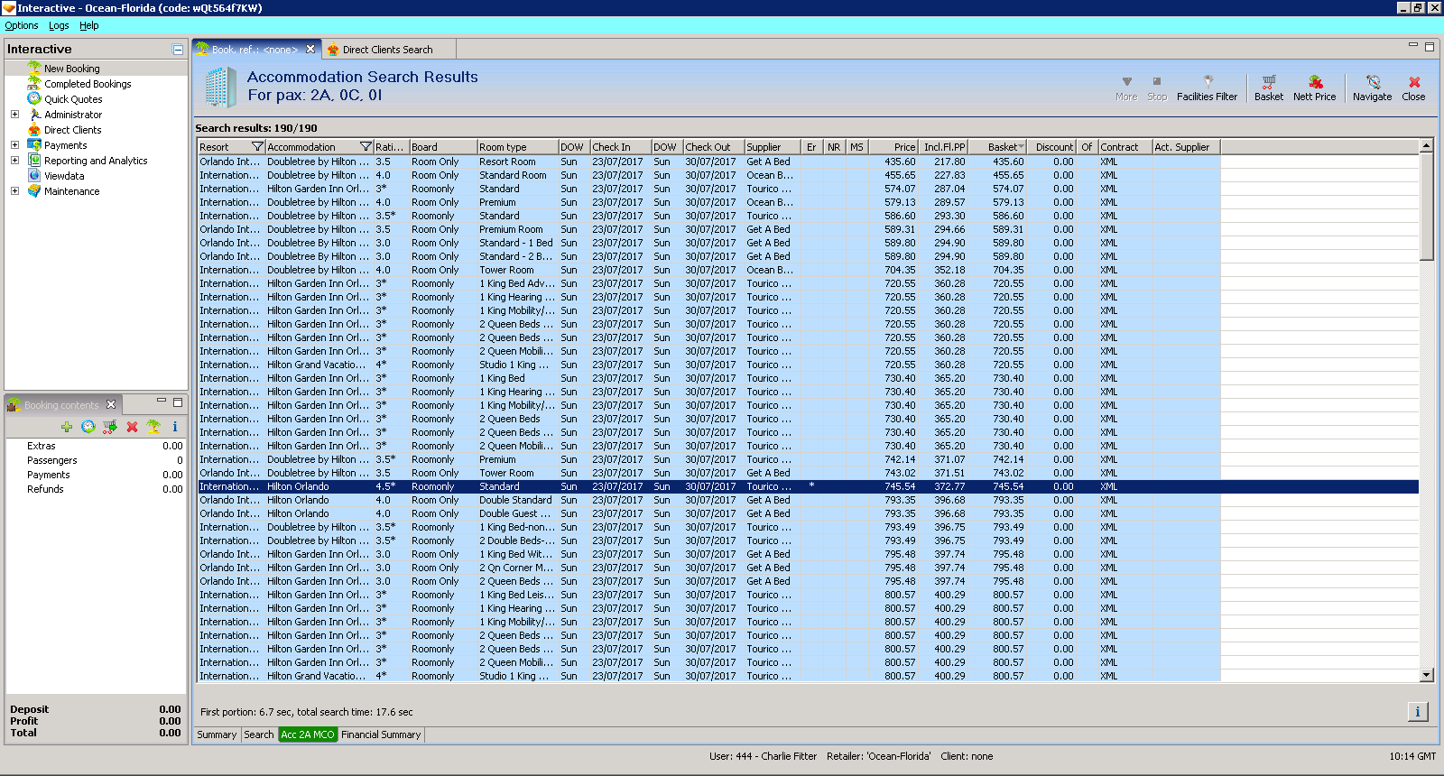This screenshot has height=776, width=1444.
Task: Select the Book. ref. <none> tab
Action: 255,50
